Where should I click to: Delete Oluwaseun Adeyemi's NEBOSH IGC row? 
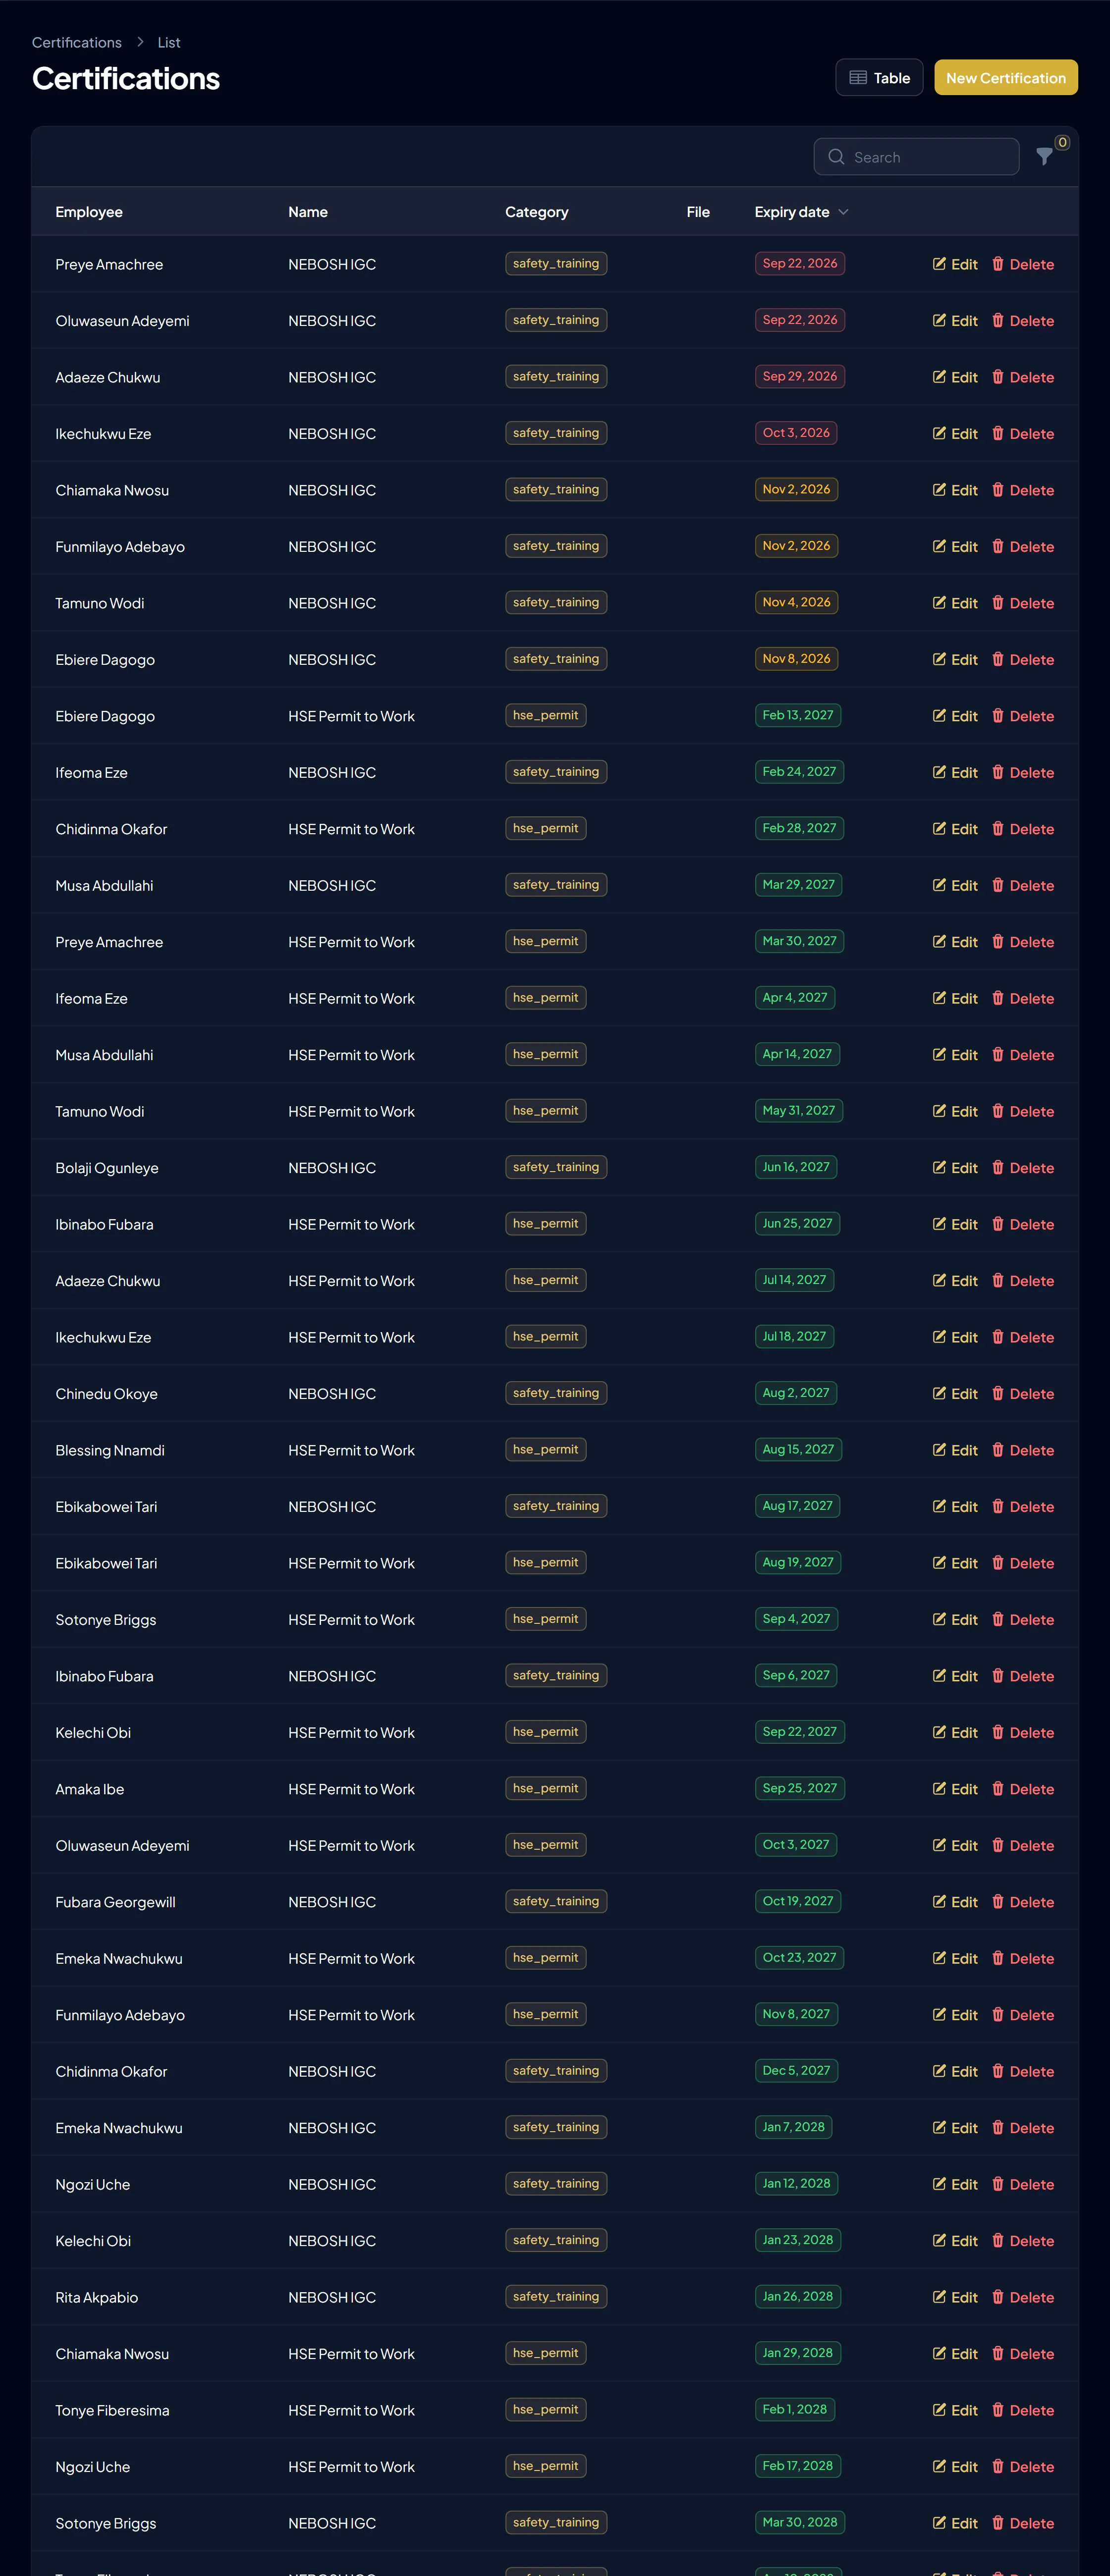point(1022,321)
